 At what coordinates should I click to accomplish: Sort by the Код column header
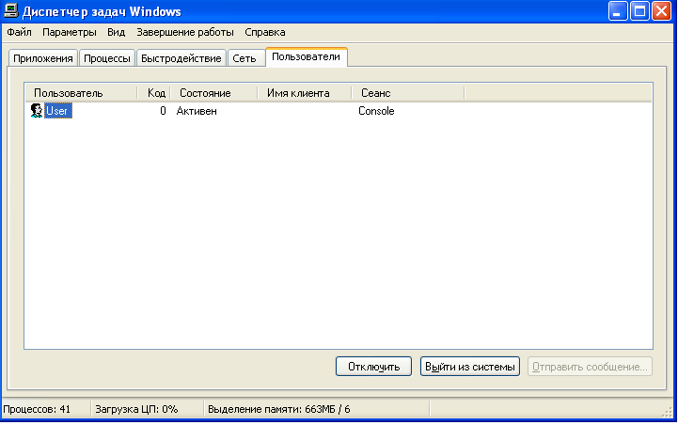tap(154, 93)
